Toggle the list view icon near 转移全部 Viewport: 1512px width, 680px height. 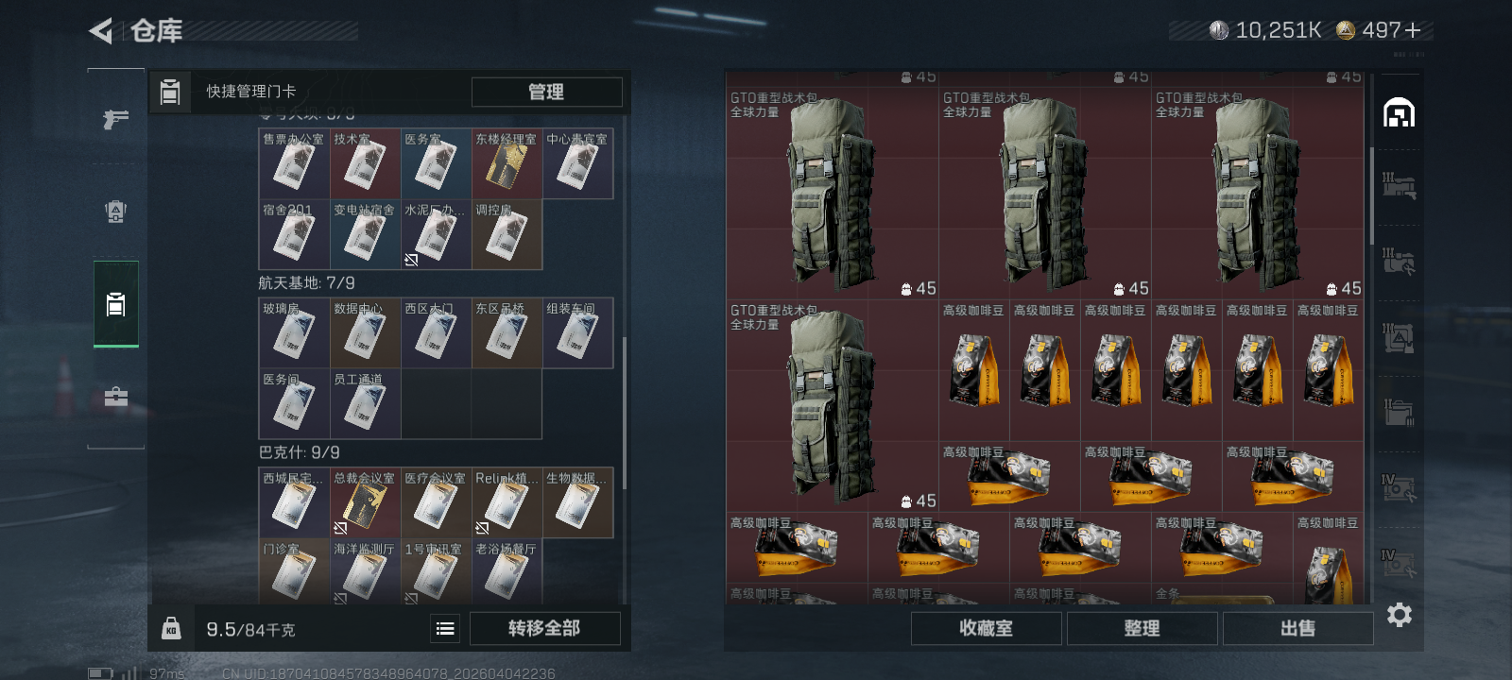(445, 628)
